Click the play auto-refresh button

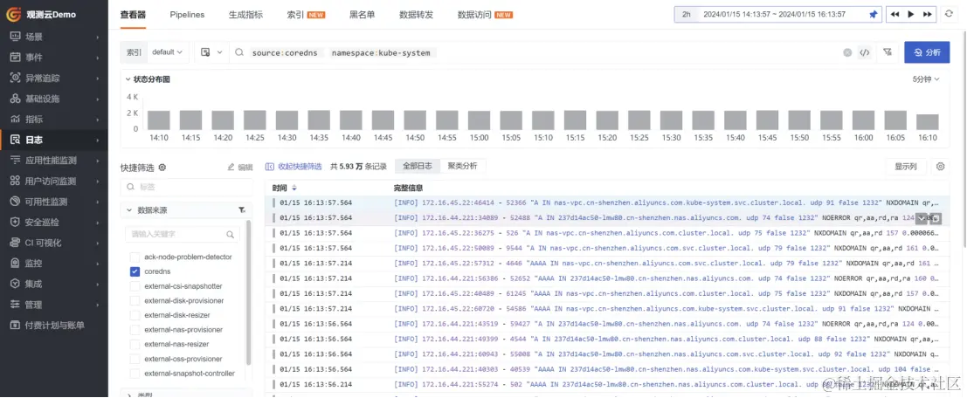(x=911, y=14)
